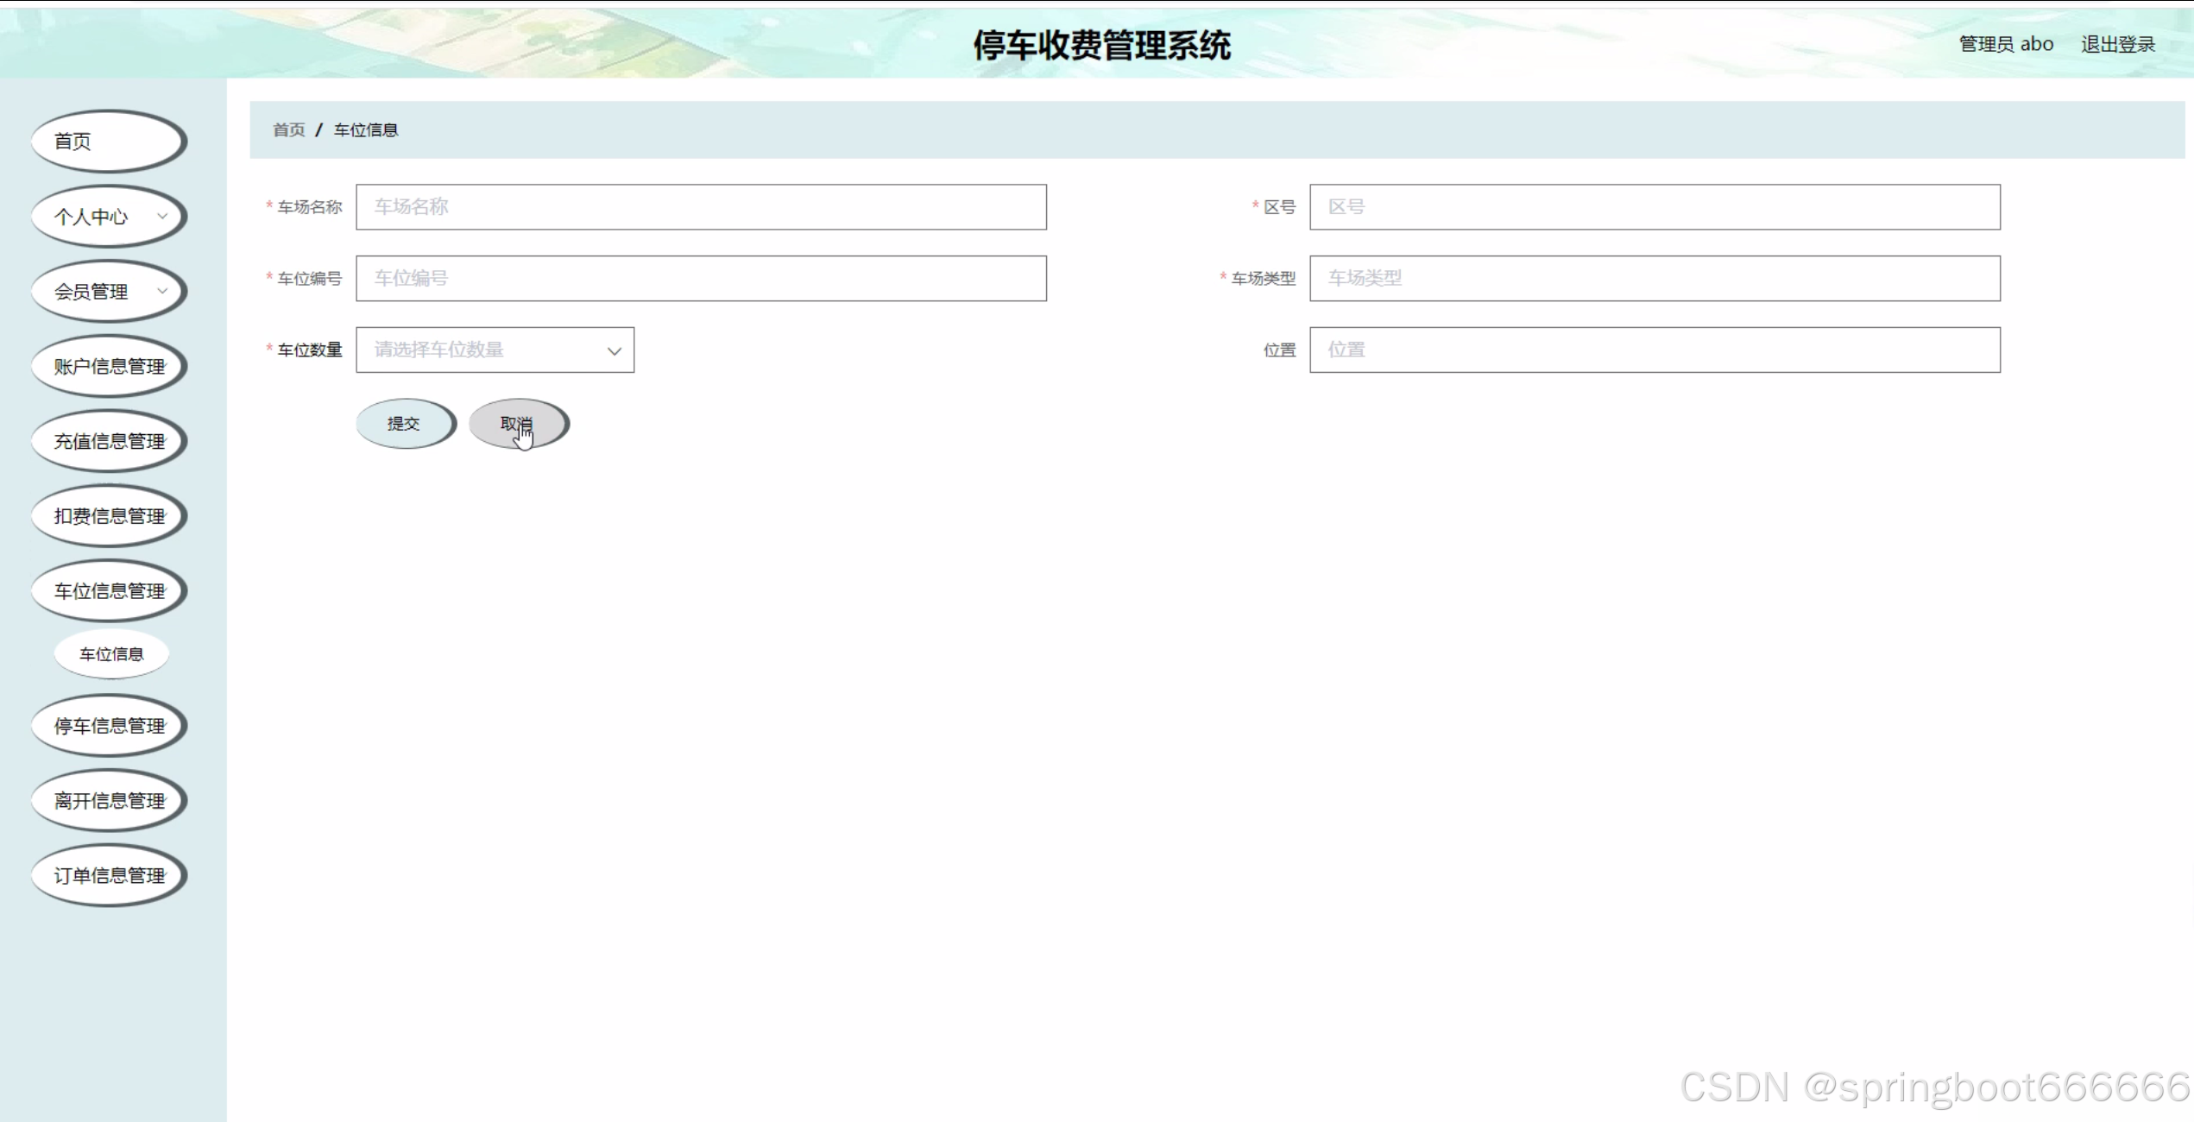Open 订单信息管理 sidebar menu
This screenshot has width=2194, height=1122.
(x=108, y=875)
